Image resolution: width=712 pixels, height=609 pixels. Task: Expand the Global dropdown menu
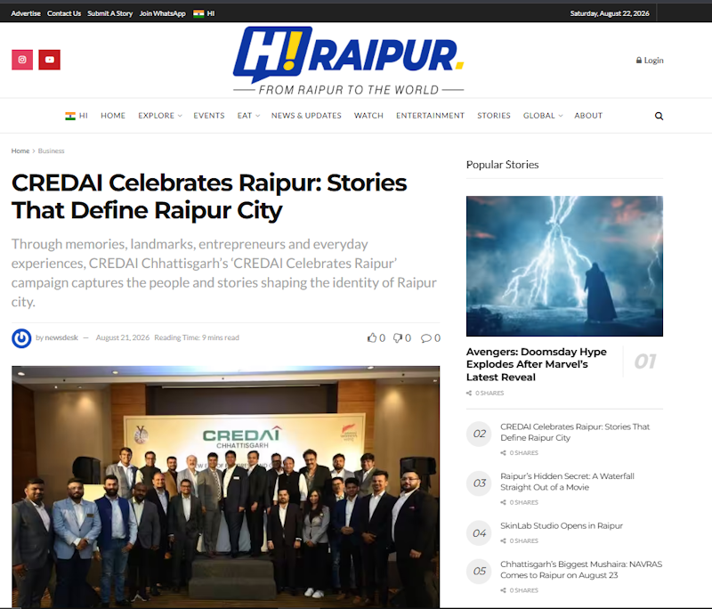point(543,116)
